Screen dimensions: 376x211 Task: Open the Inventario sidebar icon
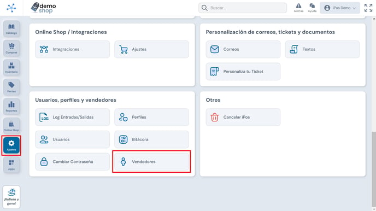[x=11, y=68]
